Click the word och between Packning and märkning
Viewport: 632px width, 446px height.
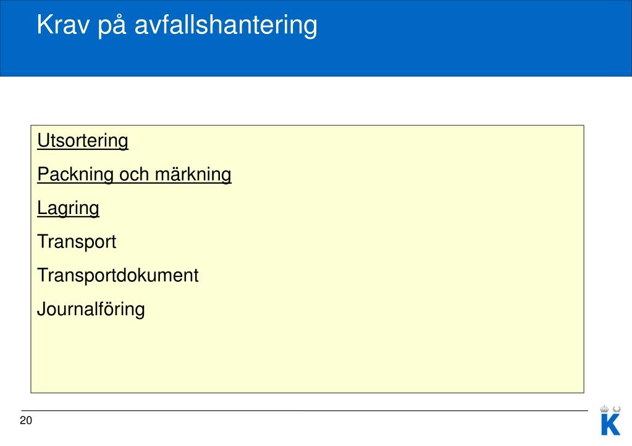134,175
